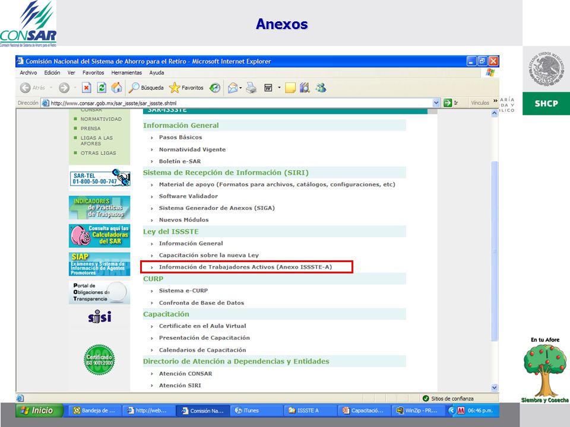Viewport: 570px width, 427px height.
Task: Open dropdown arrow next to Word icon
Action: click(279, 88)
